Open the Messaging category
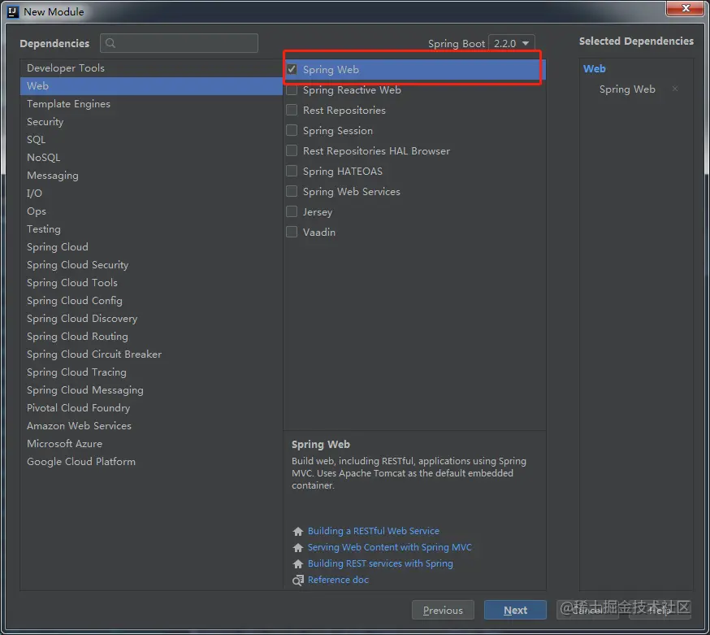The image size is (710, 635). click(151, 176)
